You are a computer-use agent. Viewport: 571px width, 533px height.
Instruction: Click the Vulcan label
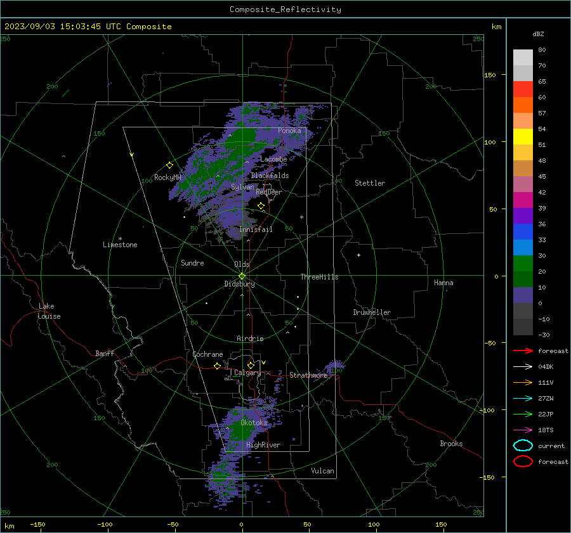click(322, 471)
